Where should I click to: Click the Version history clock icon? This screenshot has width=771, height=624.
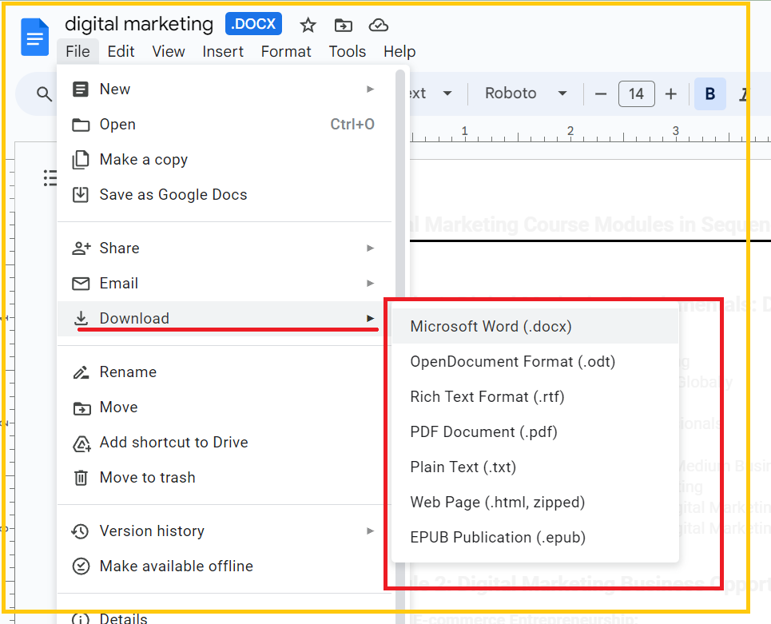click(80, 531)
